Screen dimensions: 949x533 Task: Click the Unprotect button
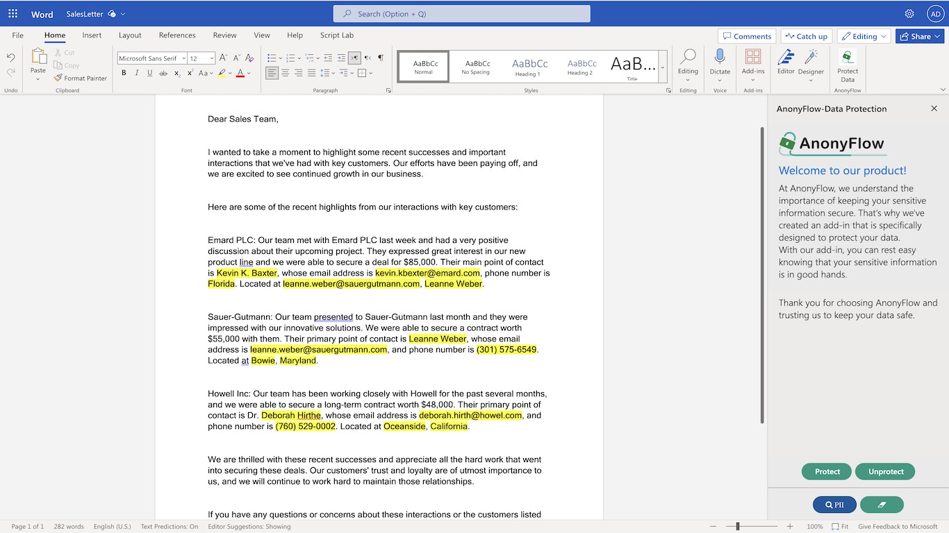point(886,471)
